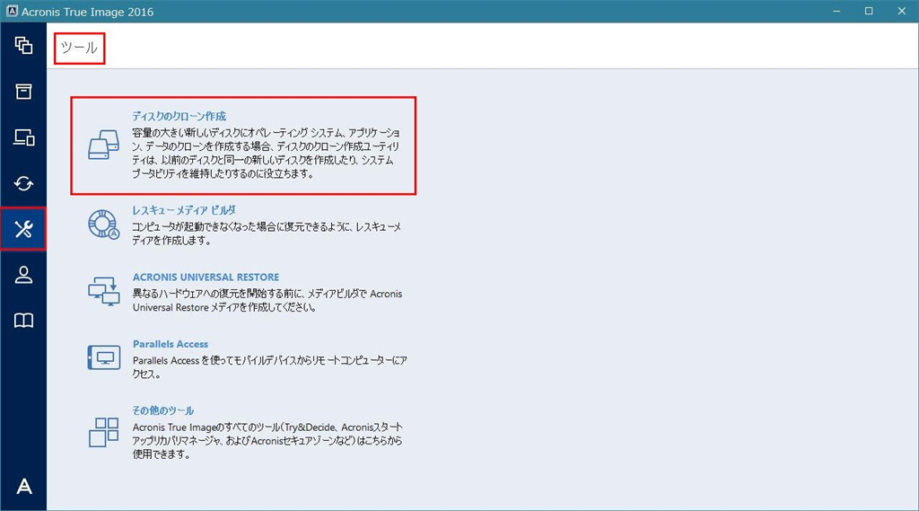Open the Sync section icon
The width and height of the screenshot is (919, 511).
point(23,183)
